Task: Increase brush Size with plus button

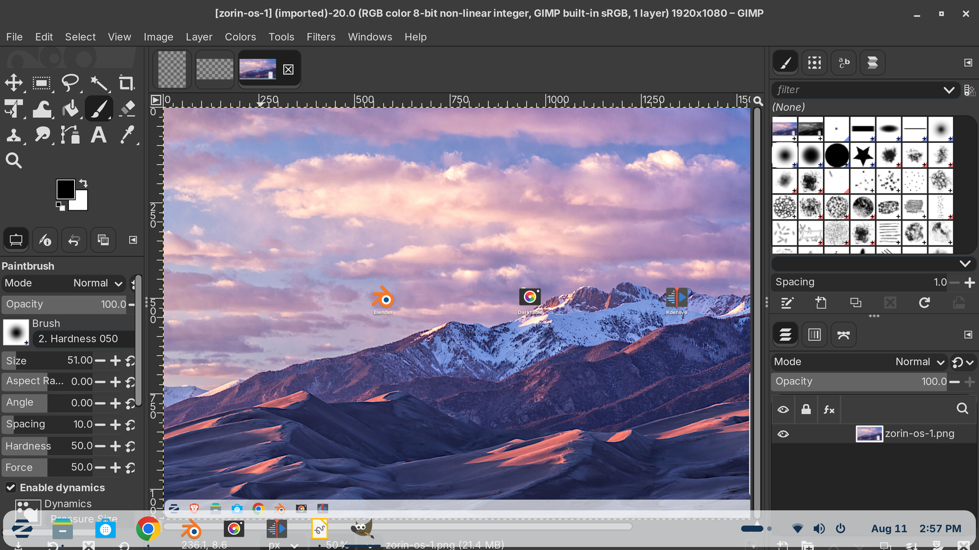Action: (x=116, y=360)
